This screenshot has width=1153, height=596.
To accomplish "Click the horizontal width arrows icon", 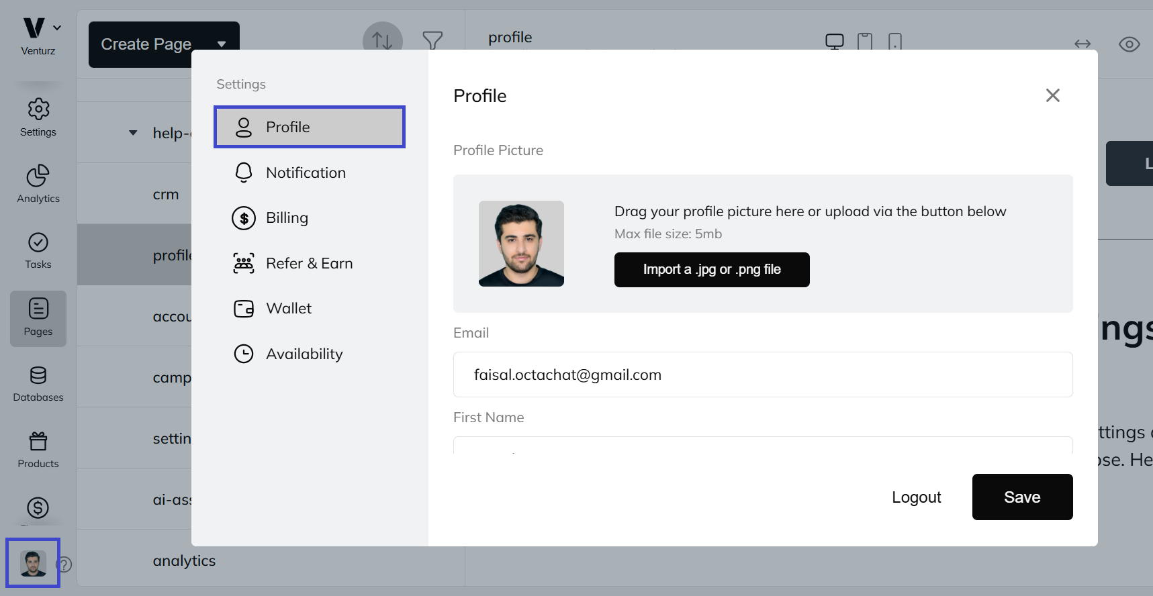I will 1082,44.
